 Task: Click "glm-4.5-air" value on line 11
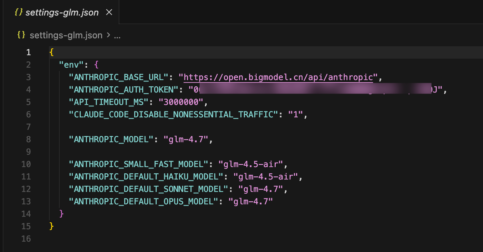tap(266, 177)
